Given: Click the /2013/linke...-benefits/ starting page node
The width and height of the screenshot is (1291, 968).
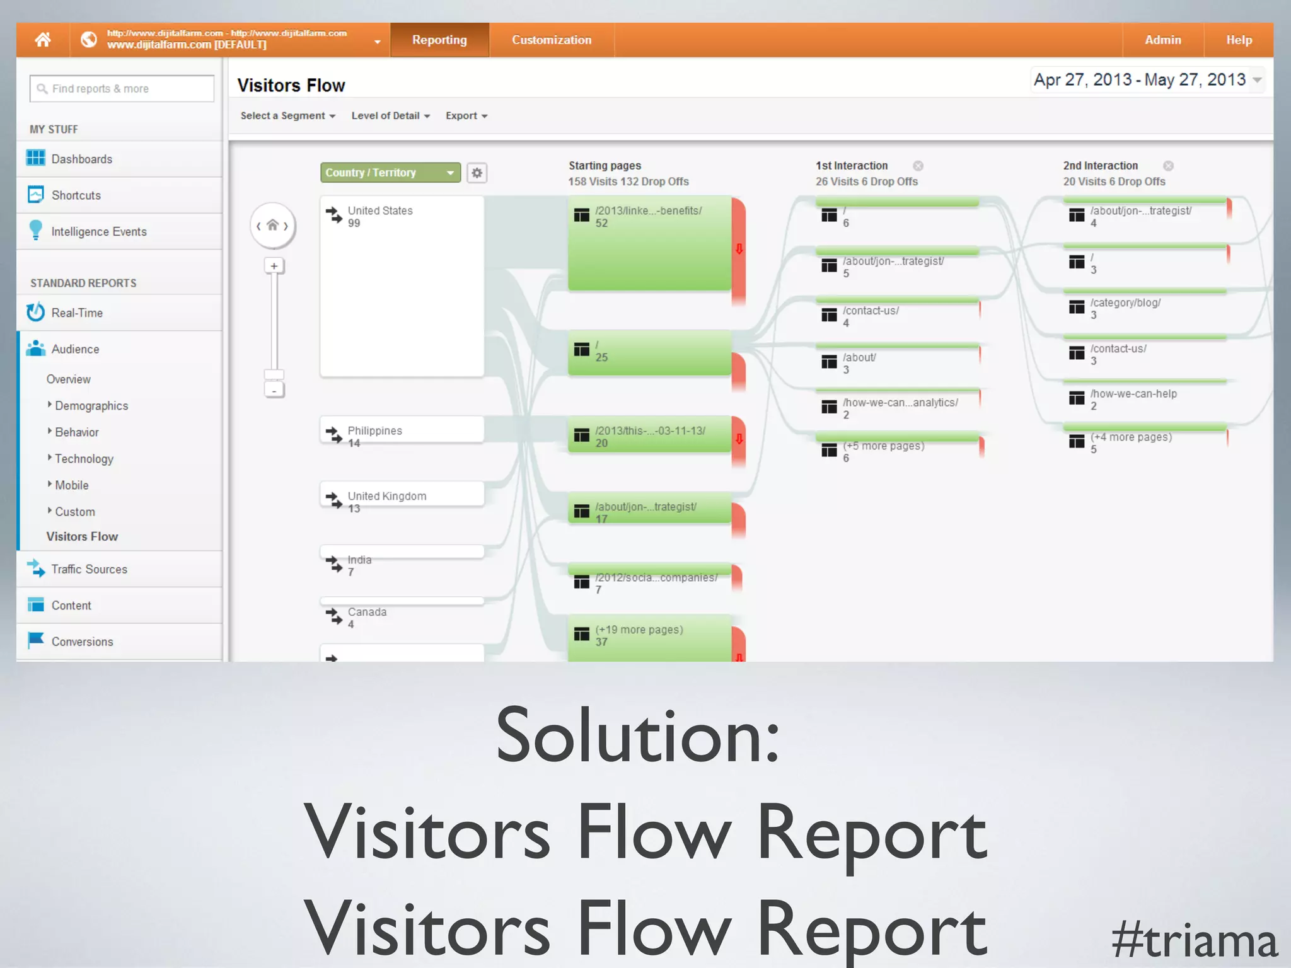Looking at the screenshot, I should (x=650, y=244).
